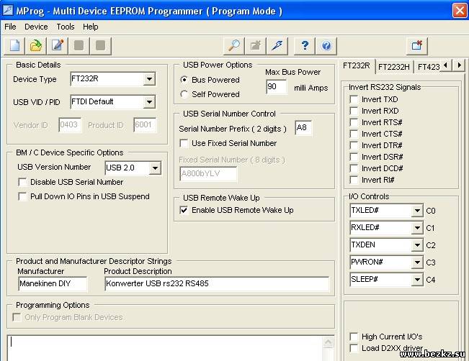Enable the High Current I/O's checkbox
The height and width of the screenshot is (361, 469).
354,337
